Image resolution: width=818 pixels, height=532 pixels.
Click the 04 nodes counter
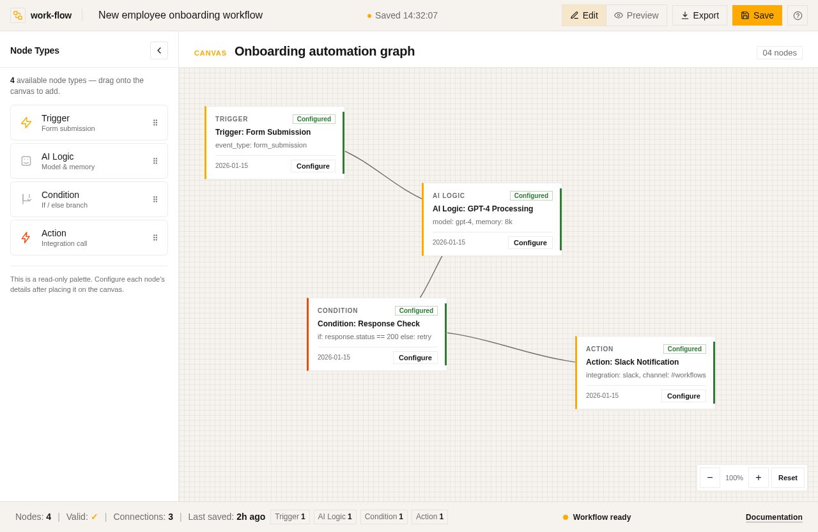coord(780,52)
